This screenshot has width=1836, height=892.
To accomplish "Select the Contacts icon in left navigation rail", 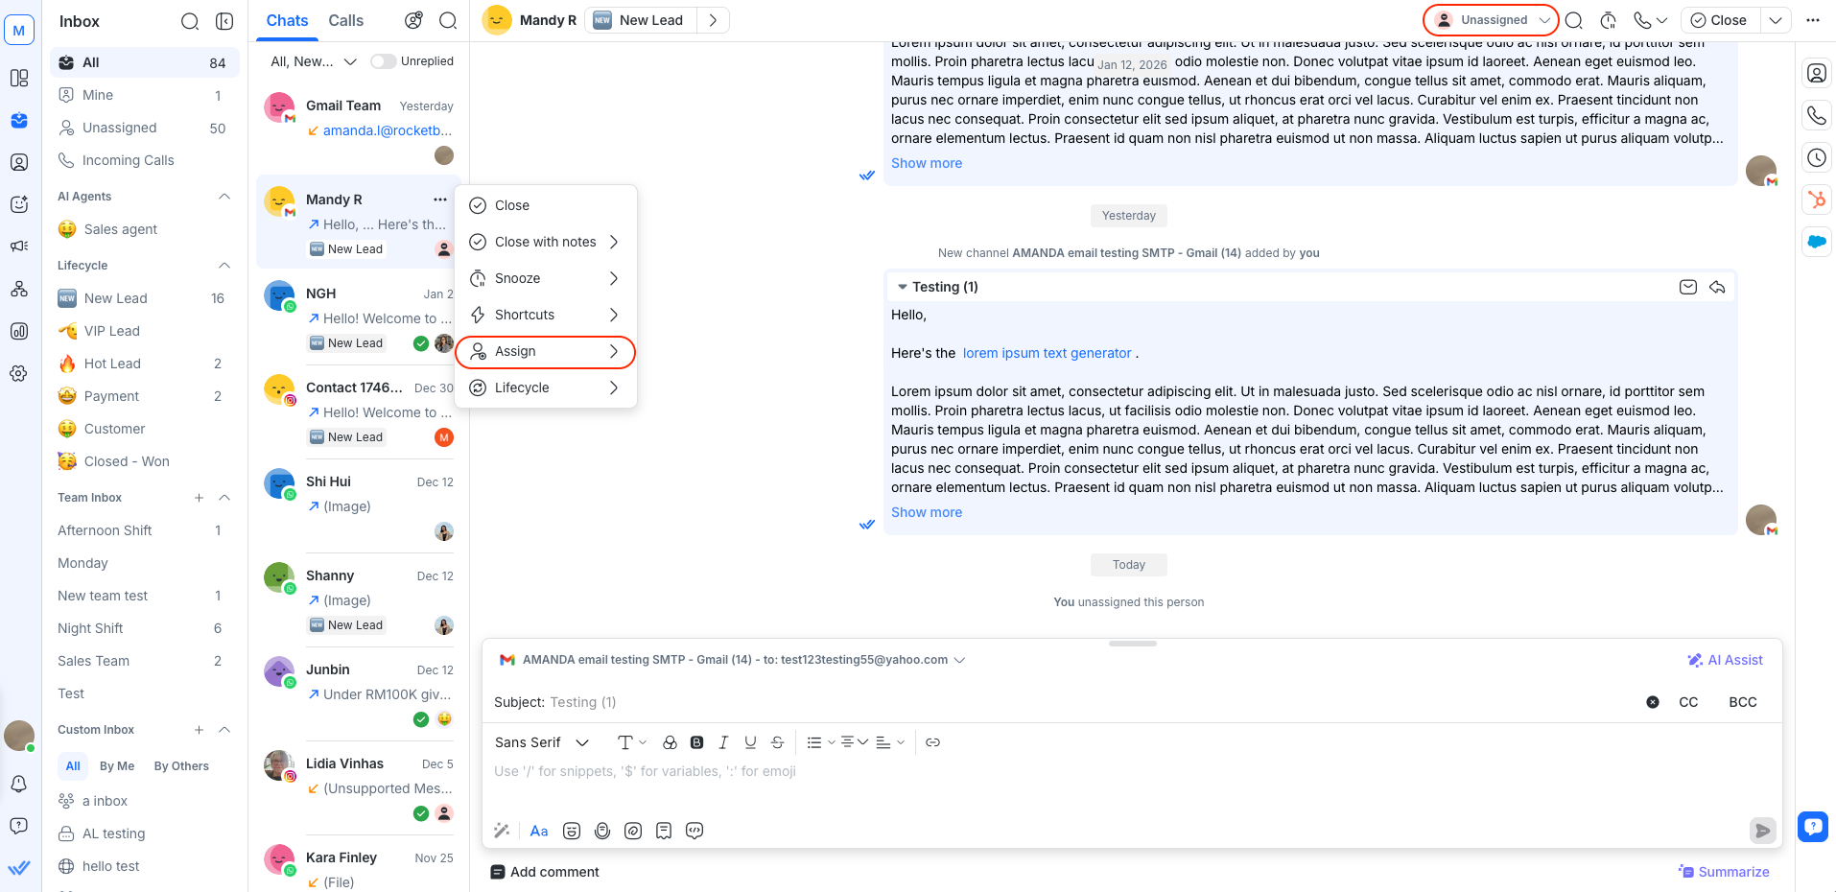I will click(x=19, y=162).
